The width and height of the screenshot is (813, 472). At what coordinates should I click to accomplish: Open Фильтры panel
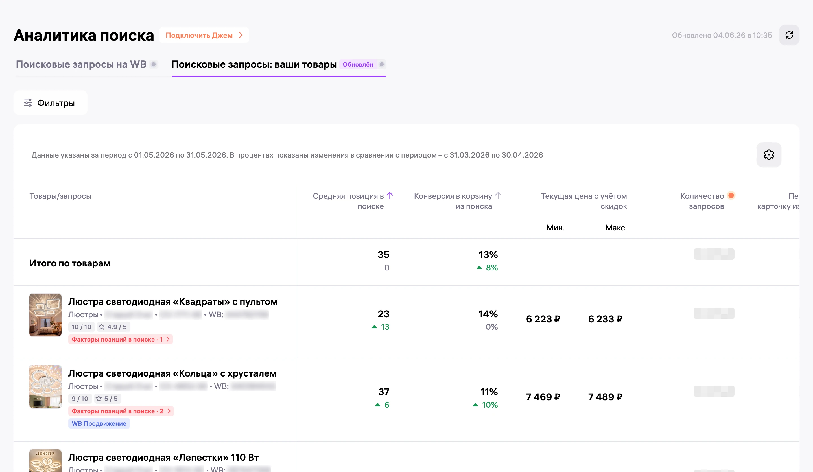pos(50,103)
